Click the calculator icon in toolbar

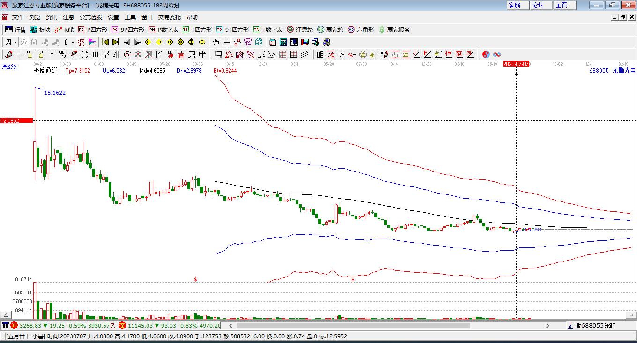(283, 42)
